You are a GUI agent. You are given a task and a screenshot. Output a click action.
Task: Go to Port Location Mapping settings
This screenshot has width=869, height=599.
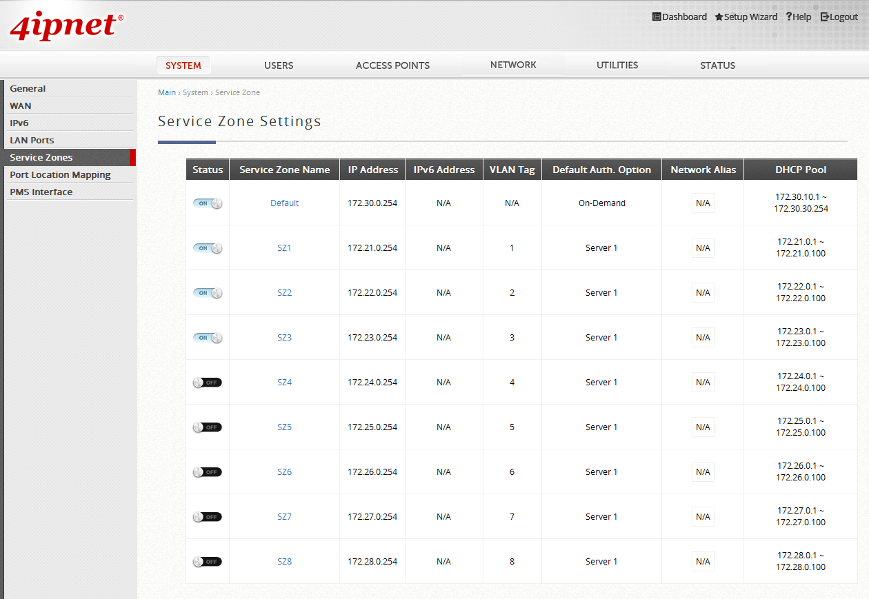pyautogui.click(x=61, y=174)
